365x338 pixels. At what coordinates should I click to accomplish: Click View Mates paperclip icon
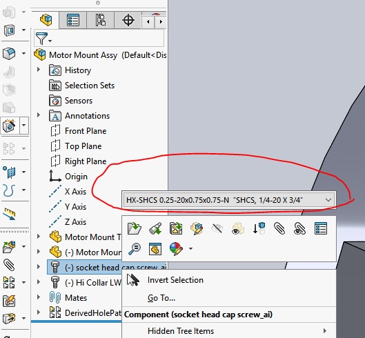(x=279, y=228)
